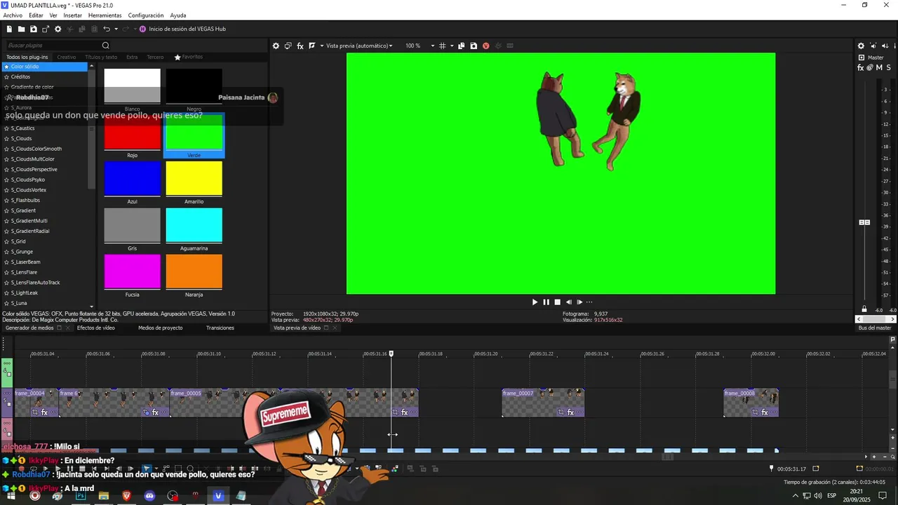Step to next frame in preview
This screenshot has height=505, width=898.
pyautogui.click(x=579, y=302)
